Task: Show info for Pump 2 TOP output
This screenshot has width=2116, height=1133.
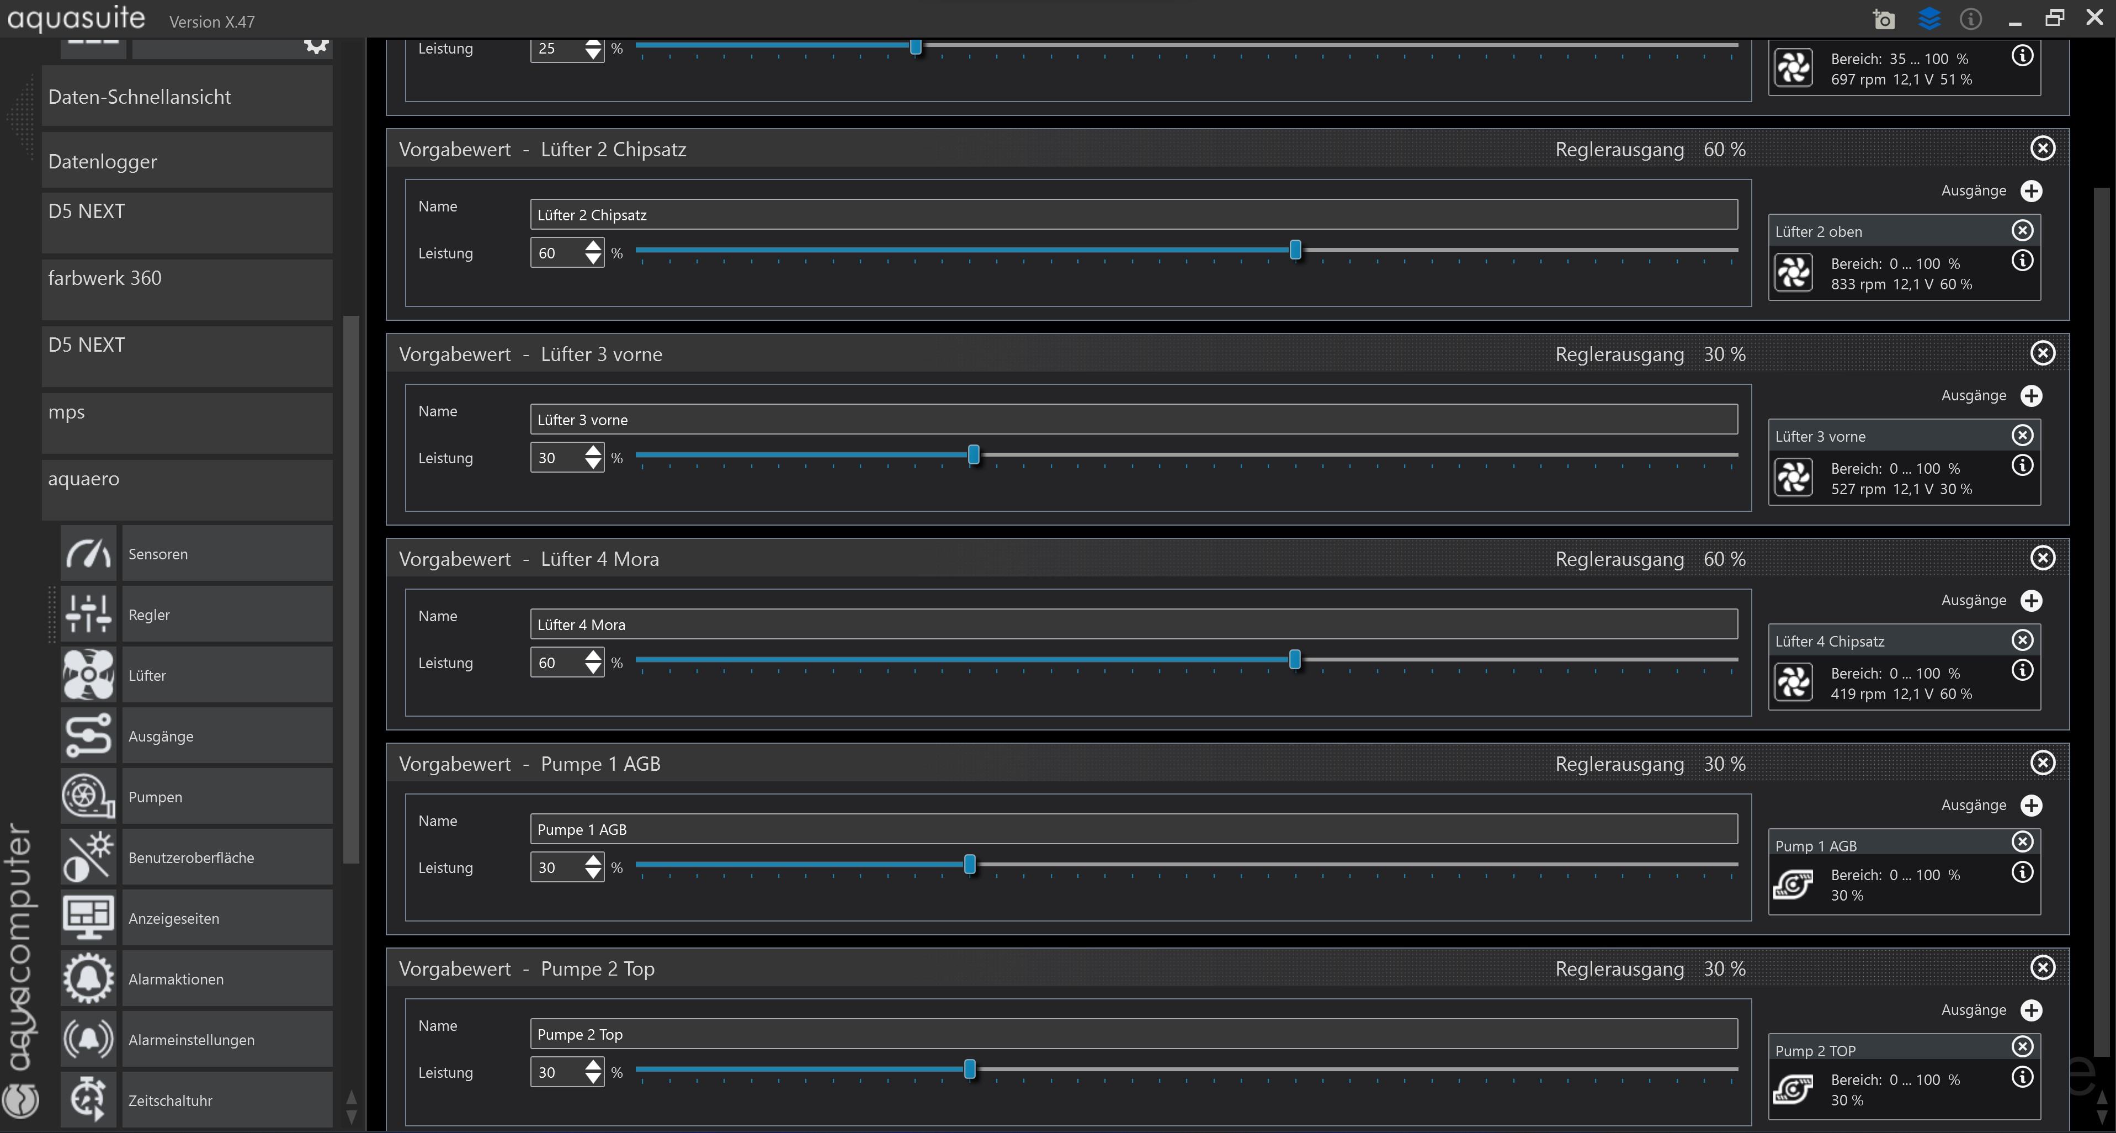Action: click(2022, 1077)
